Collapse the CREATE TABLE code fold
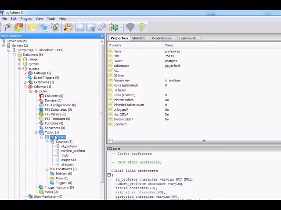 [x=109, y=175]
